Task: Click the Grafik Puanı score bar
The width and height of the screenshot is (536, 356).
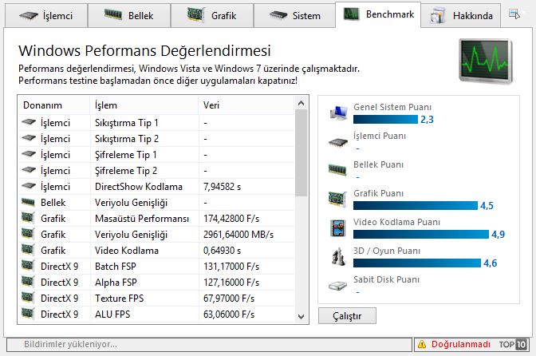Action: click(416, 205)
